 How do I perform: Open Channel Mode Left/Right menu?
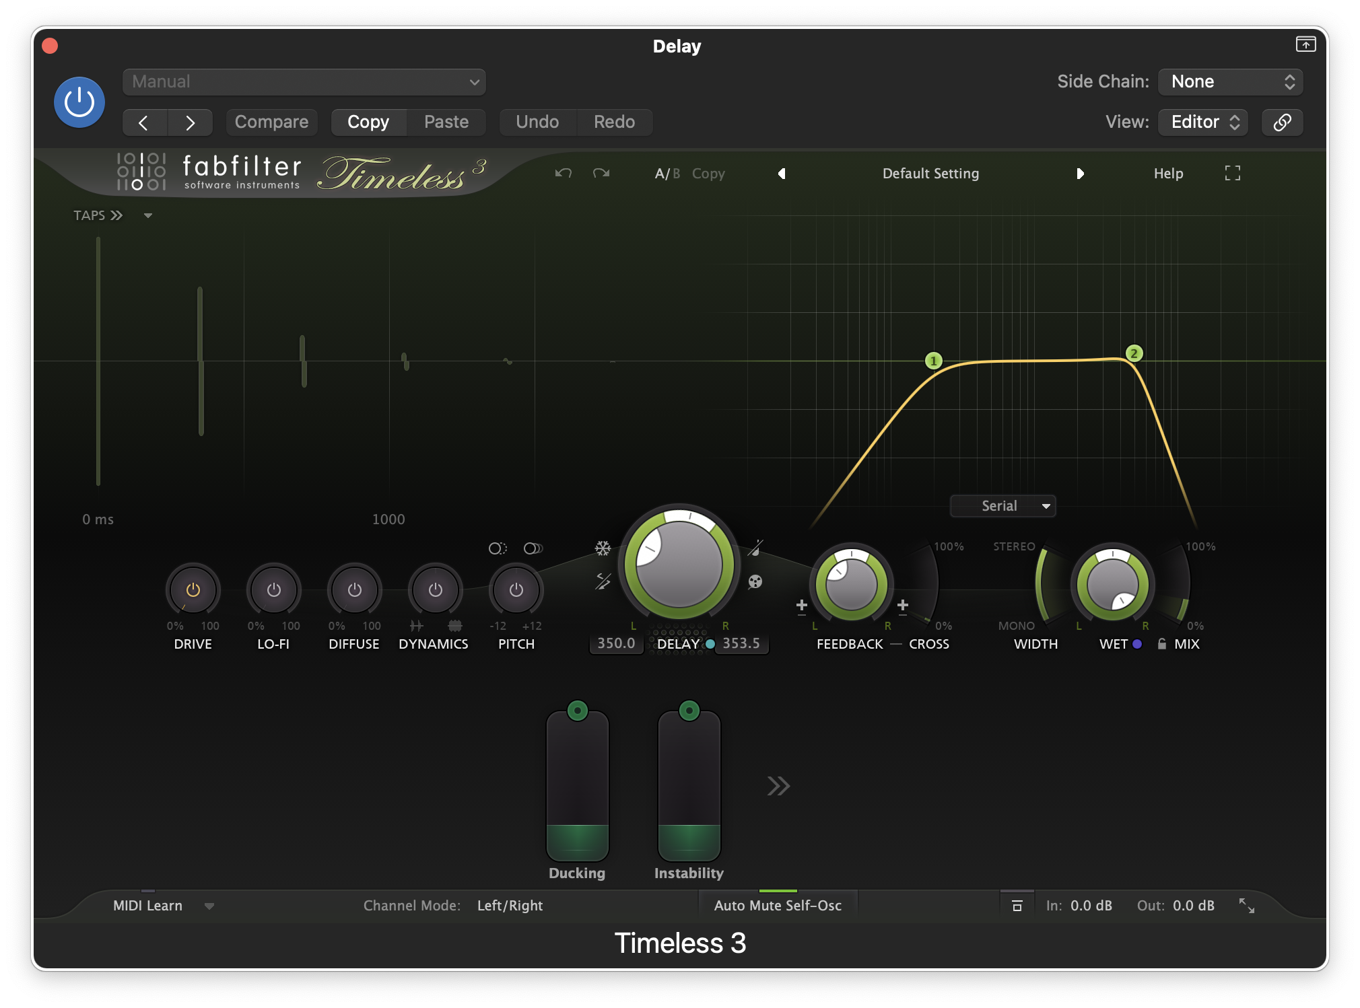[x=510, y=906]
